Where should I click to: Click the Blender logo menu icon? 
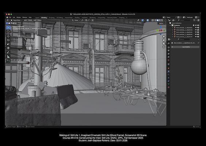coord(7,17)
